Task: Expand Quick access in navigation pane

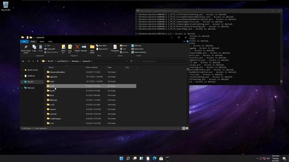Action: pos(22,70)
